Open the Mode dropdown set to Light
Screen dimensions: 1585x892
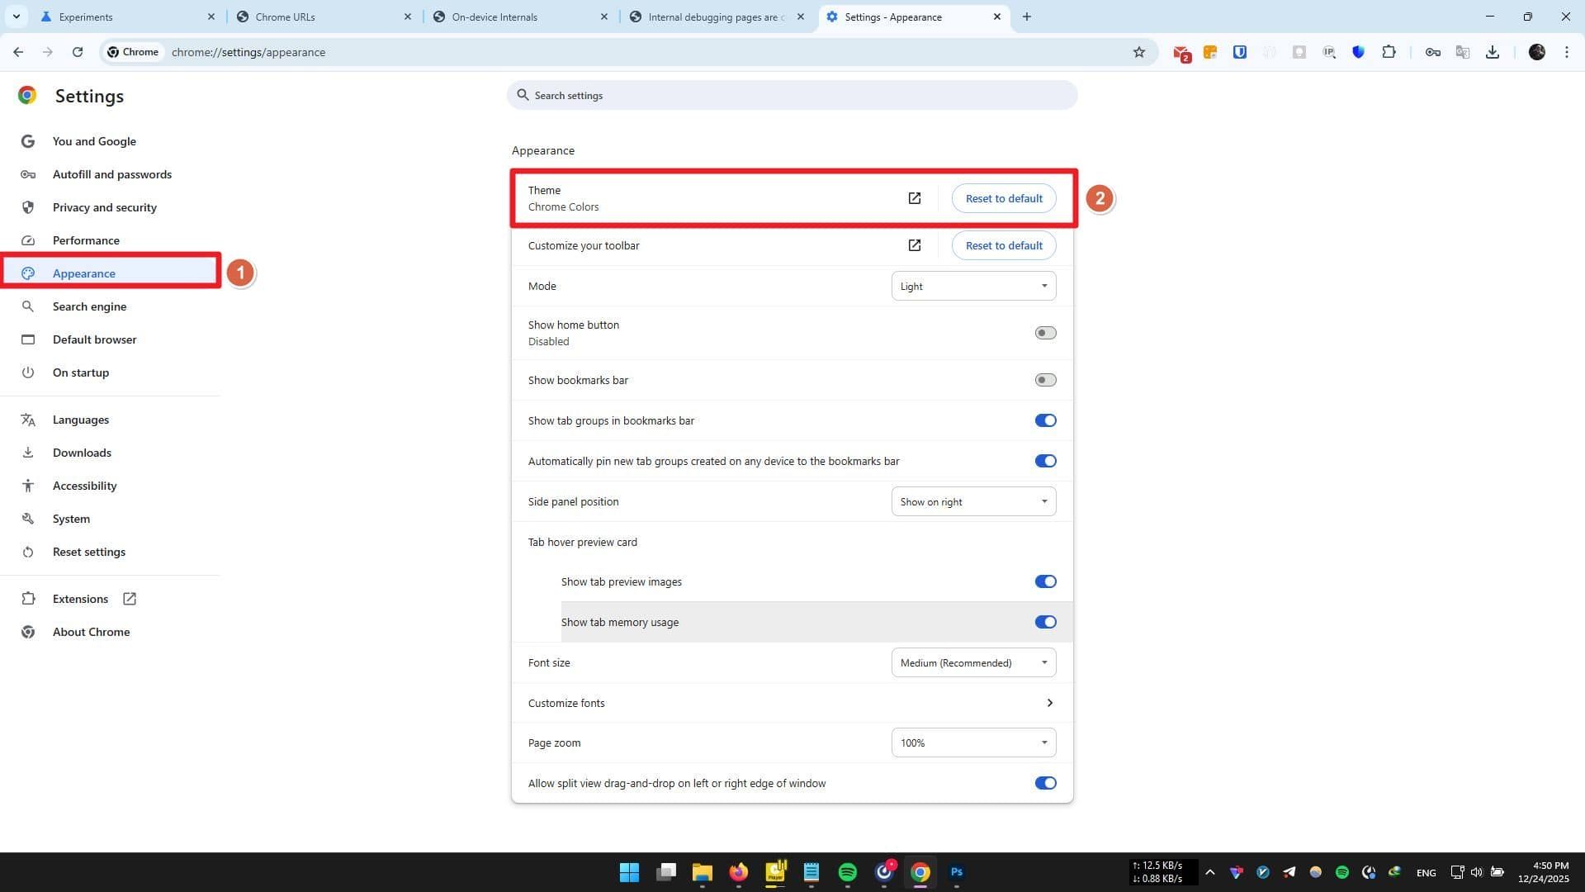click(973, 286)
